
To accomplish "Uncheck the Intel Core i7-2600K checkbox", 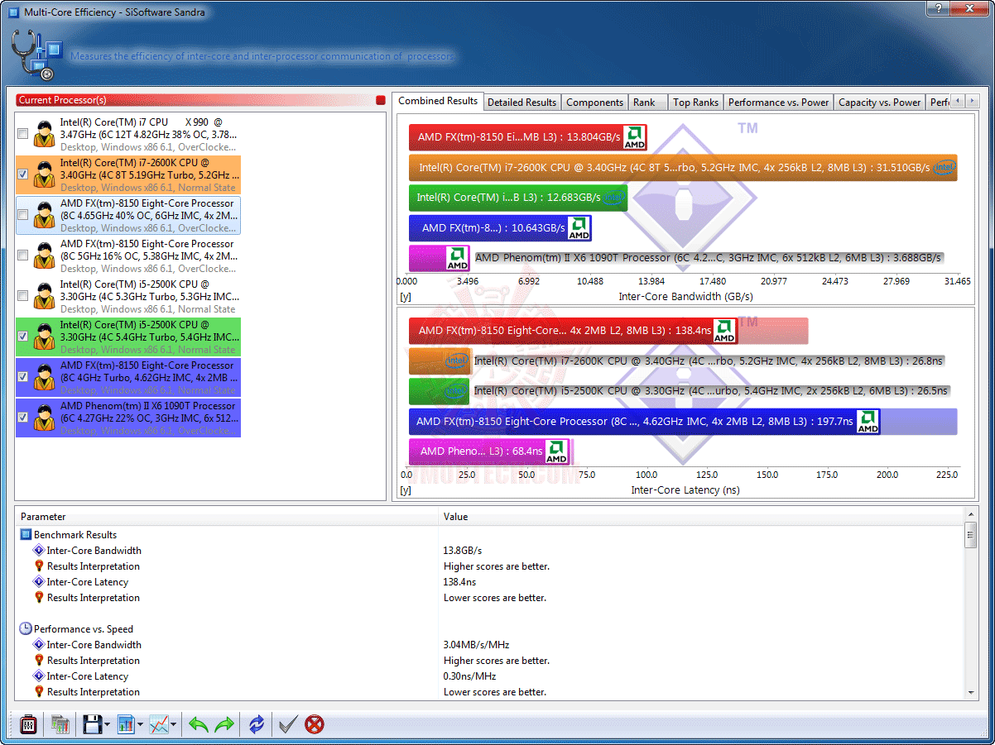I will point(22,174).
